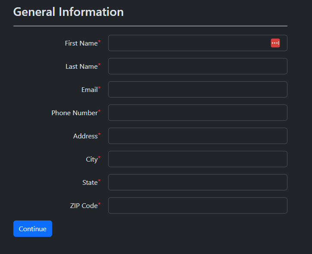Place cursor in the Address field

pos(198,136)
